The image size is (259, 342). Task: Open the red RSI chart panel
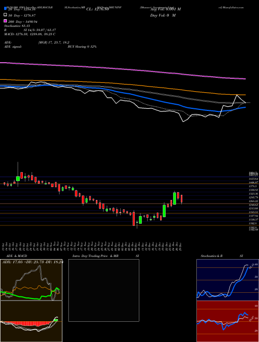227,321
